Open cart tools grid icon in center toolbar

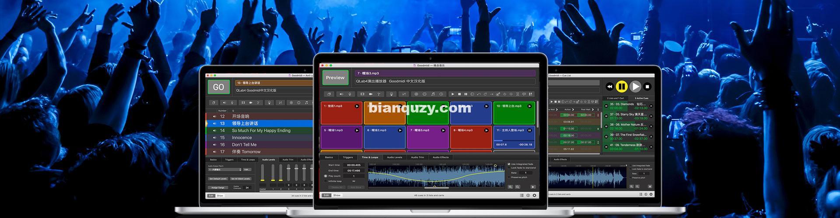(x=531, y=94)
